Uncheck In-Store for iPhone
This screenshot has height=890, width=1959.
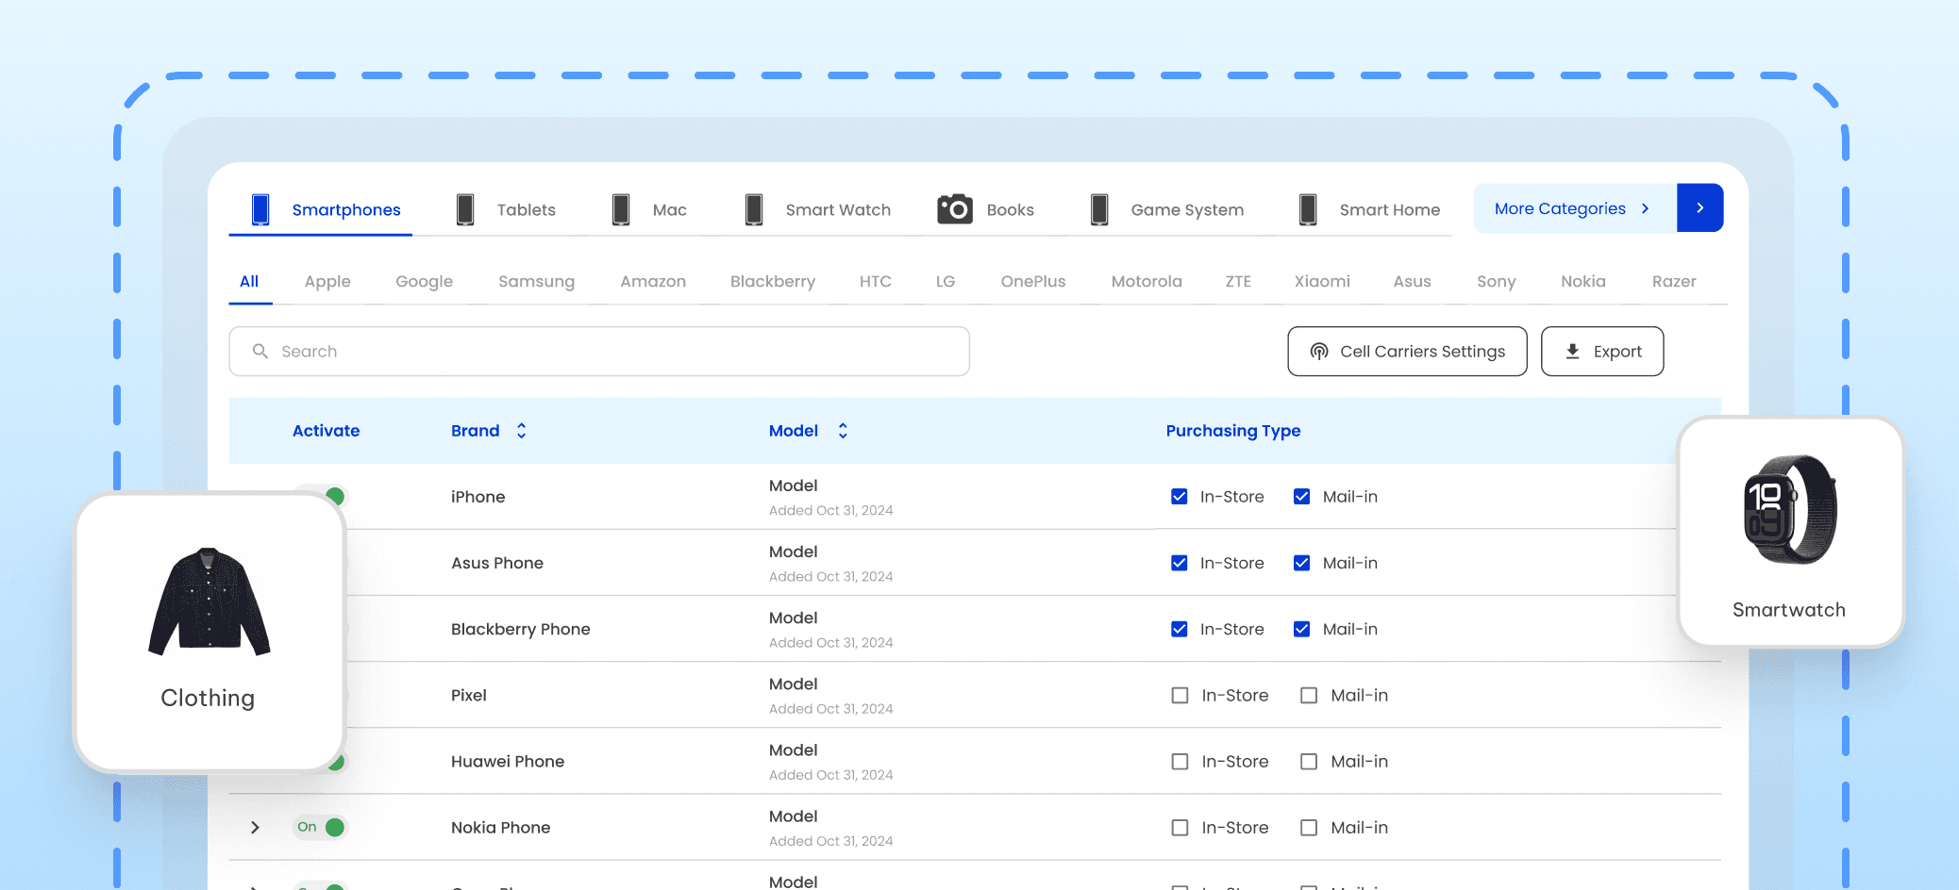click(x=1180, y=496)
